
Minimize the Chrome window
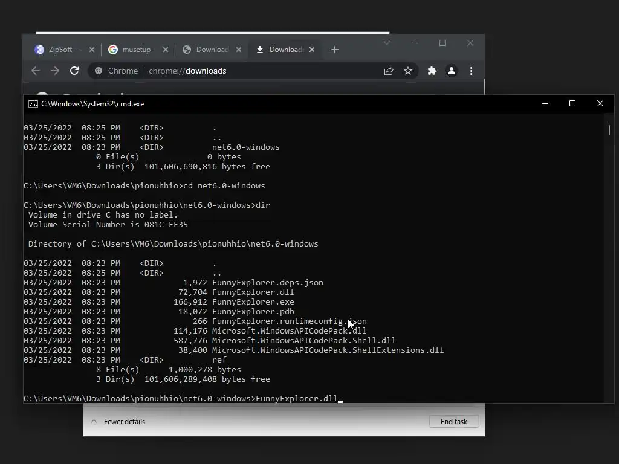415,43
